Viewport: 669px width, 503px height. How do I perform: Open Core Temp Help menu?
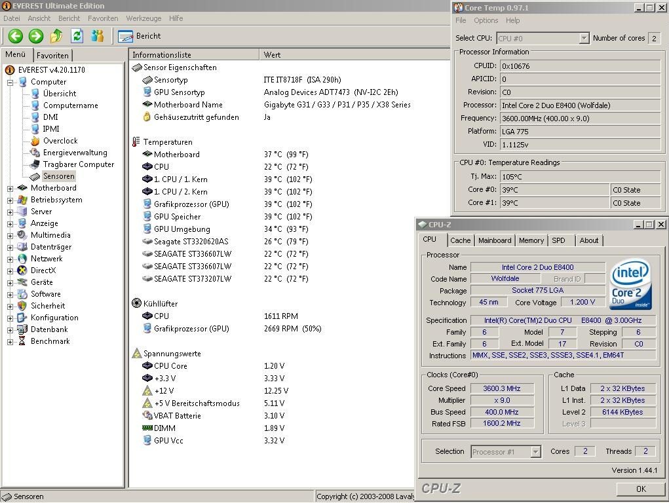(x=512, y=20)
